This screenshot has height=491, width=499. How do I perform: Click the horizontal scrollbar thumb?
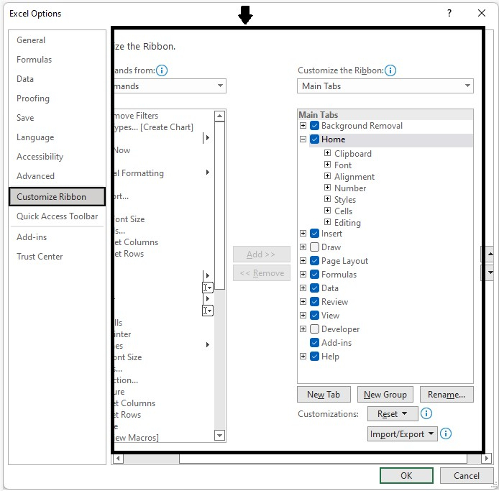coord(323,458)
